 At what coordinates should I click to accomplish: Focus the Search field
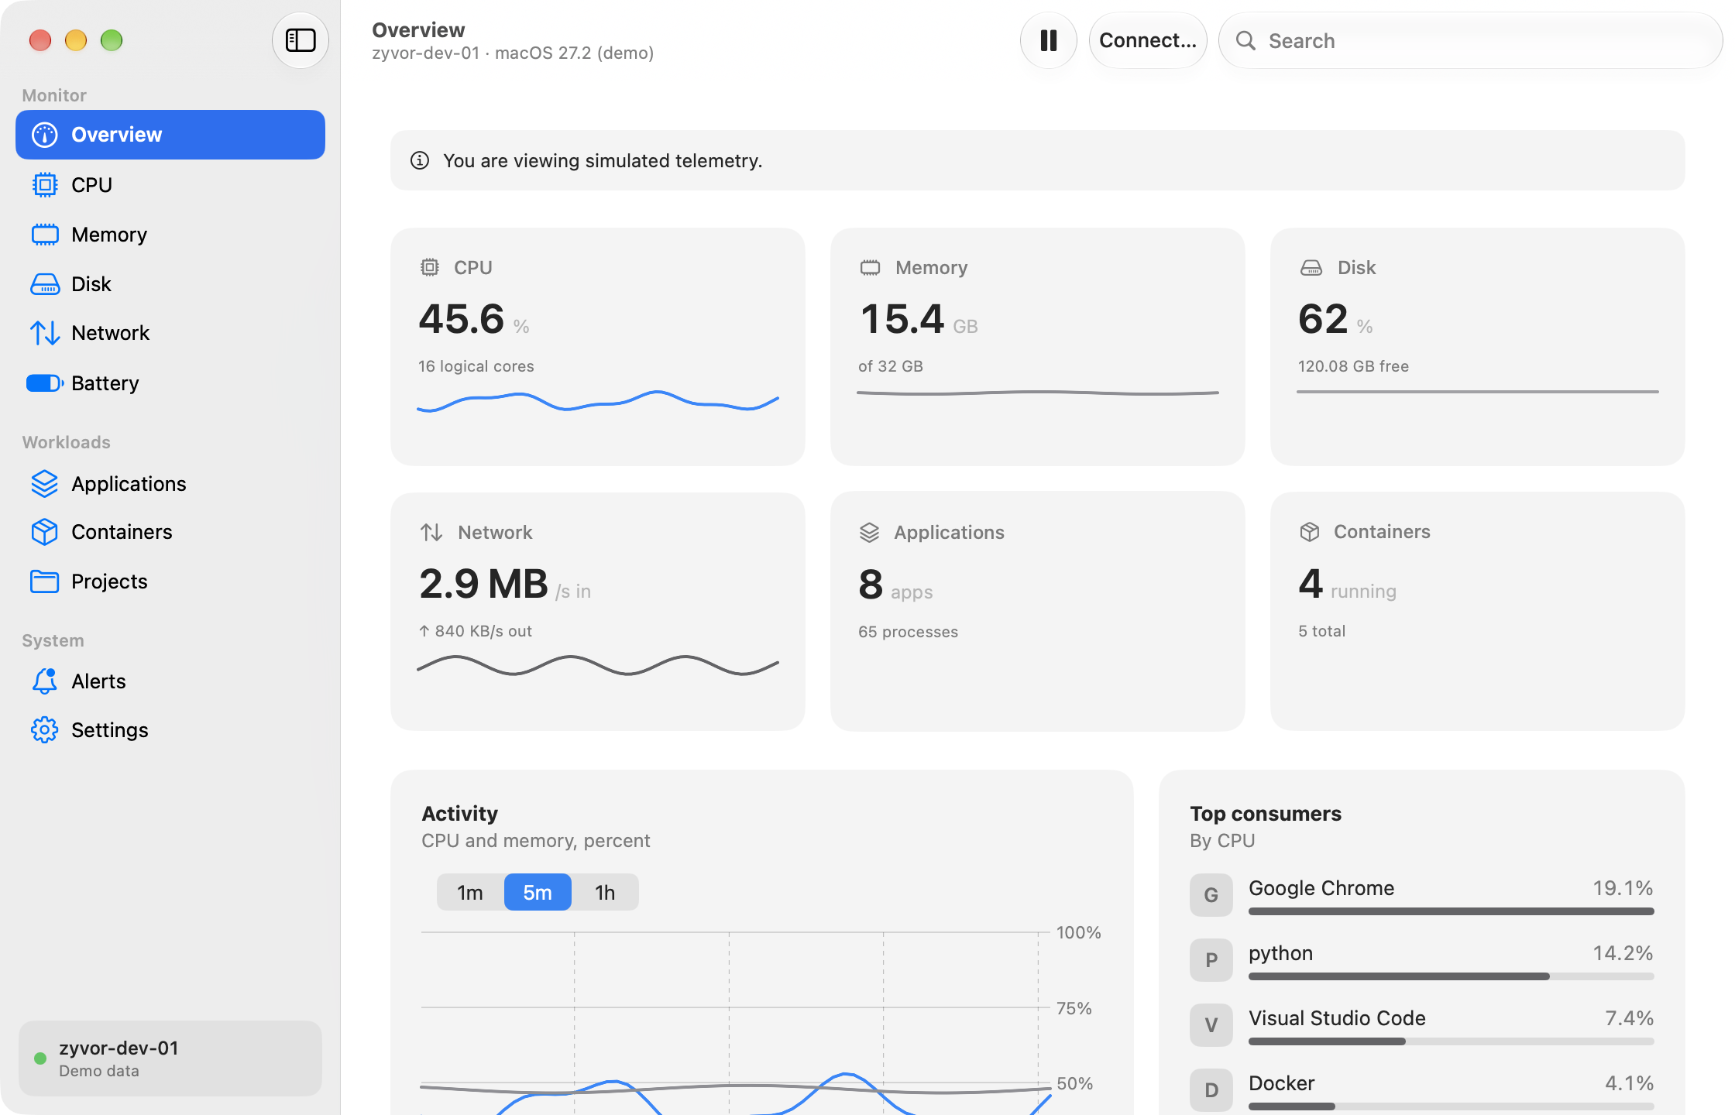1470,40
